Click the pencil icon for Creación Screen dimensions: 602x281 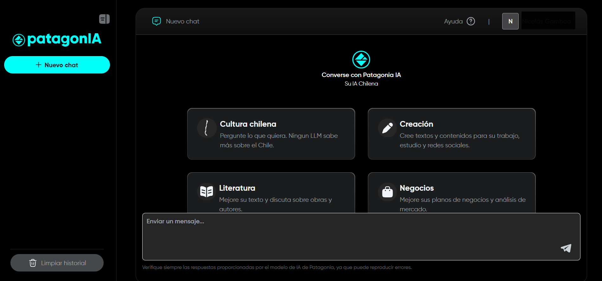point(387,128)
